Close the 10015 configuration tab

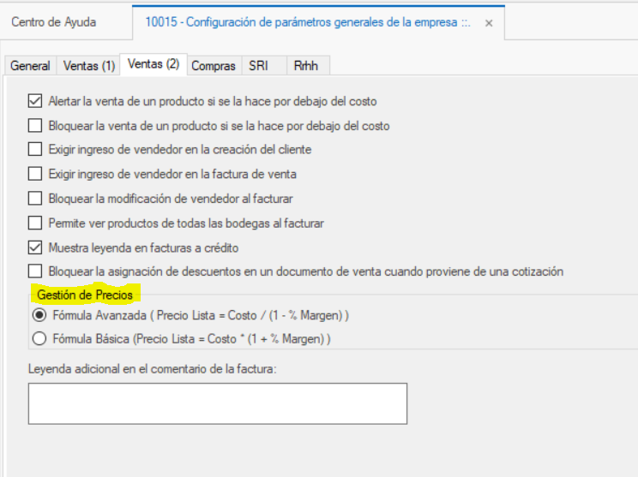click(x=489, y=23)
